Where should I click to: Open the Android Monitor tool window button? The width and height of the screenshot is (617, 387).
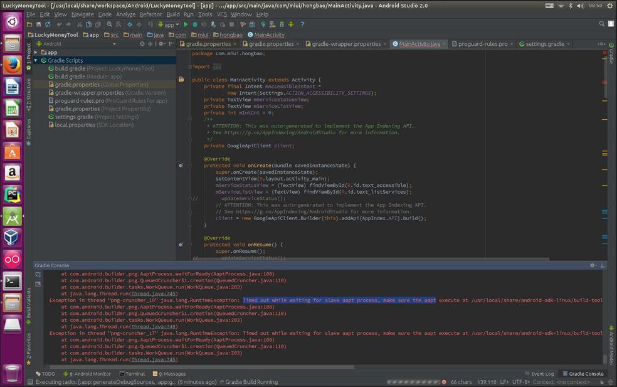click(x=87, y=374)
